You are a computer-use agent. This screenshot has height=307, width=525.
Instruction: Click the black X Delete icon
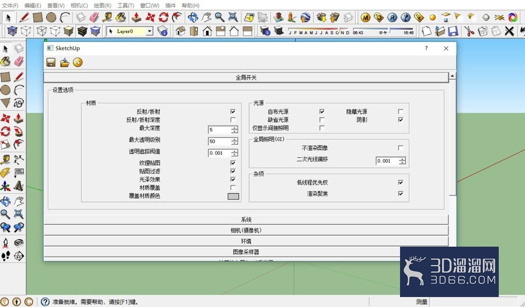509,31
